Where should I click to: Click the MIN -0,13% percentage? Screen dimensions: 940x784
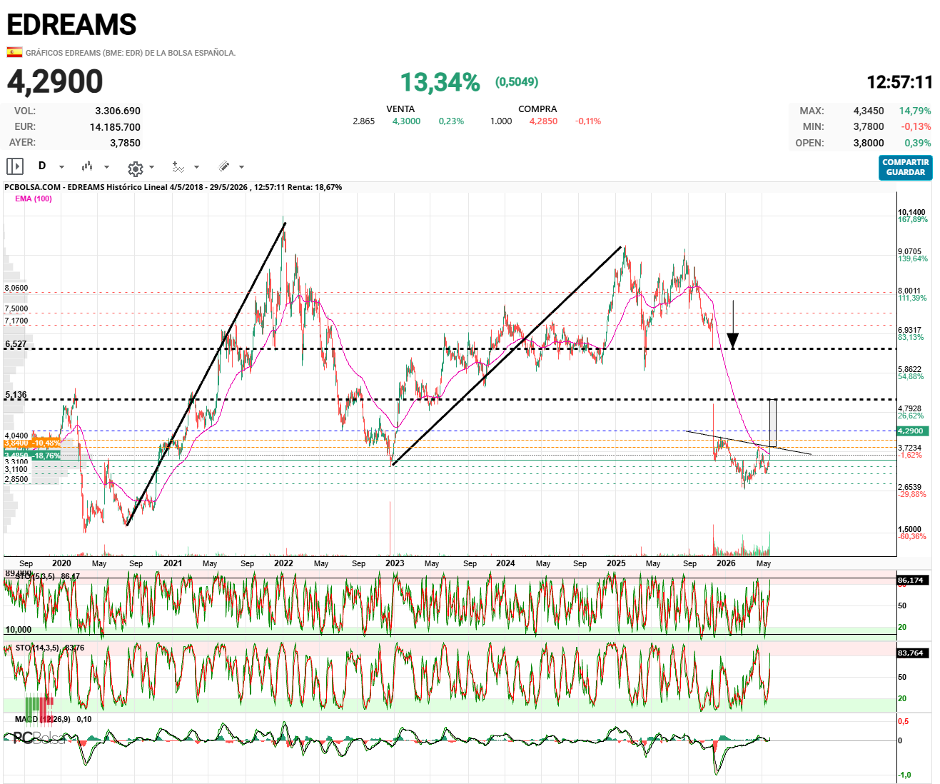916,126
